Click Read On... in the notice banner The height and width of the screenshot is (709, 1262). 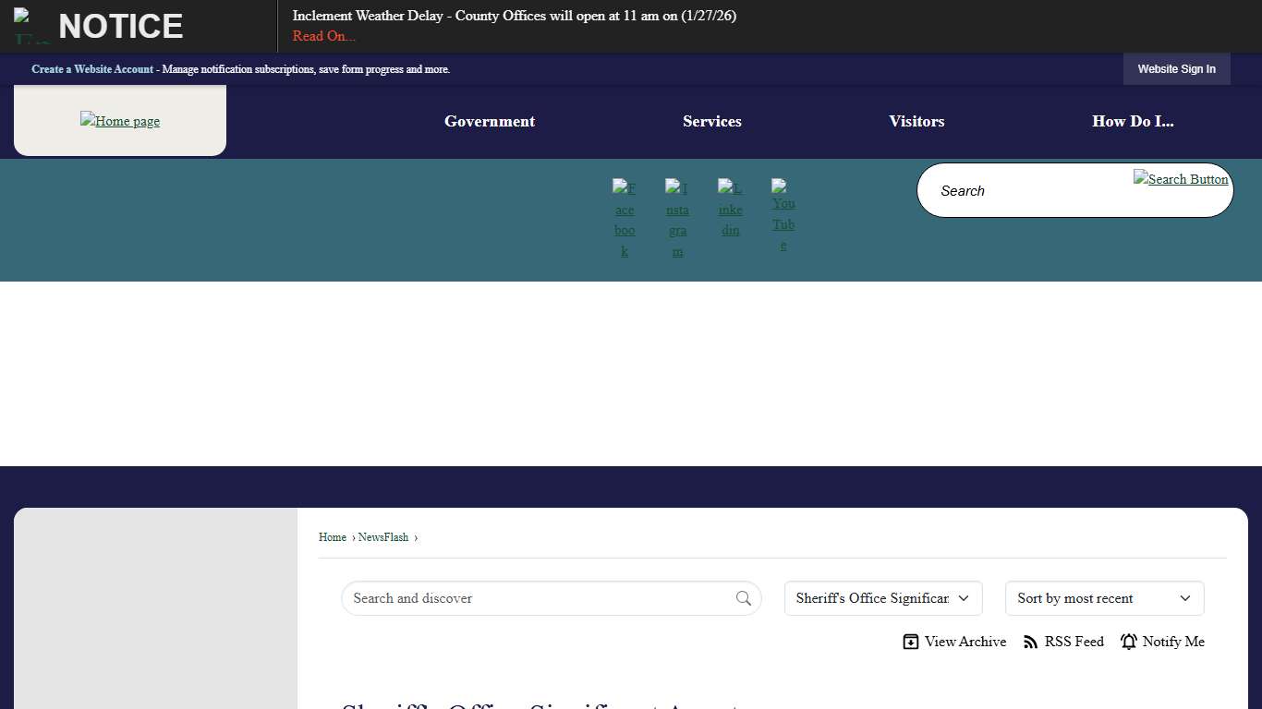point(323,36)
